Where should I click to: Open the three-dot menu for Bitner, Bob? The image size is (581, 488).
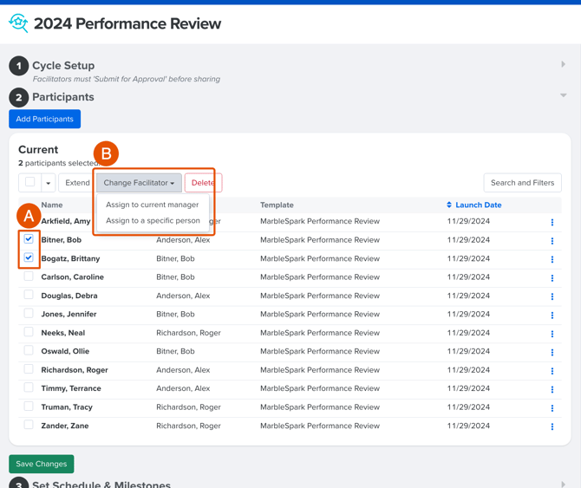point(552,241)
